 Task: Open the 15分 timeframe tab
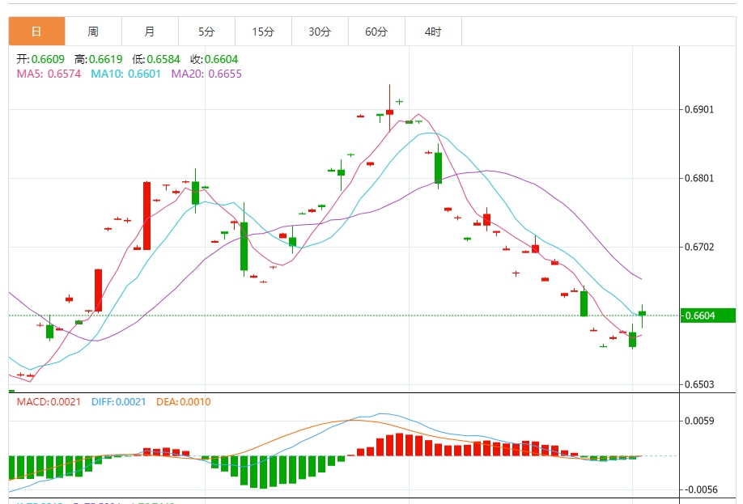(x=263, y=32)
